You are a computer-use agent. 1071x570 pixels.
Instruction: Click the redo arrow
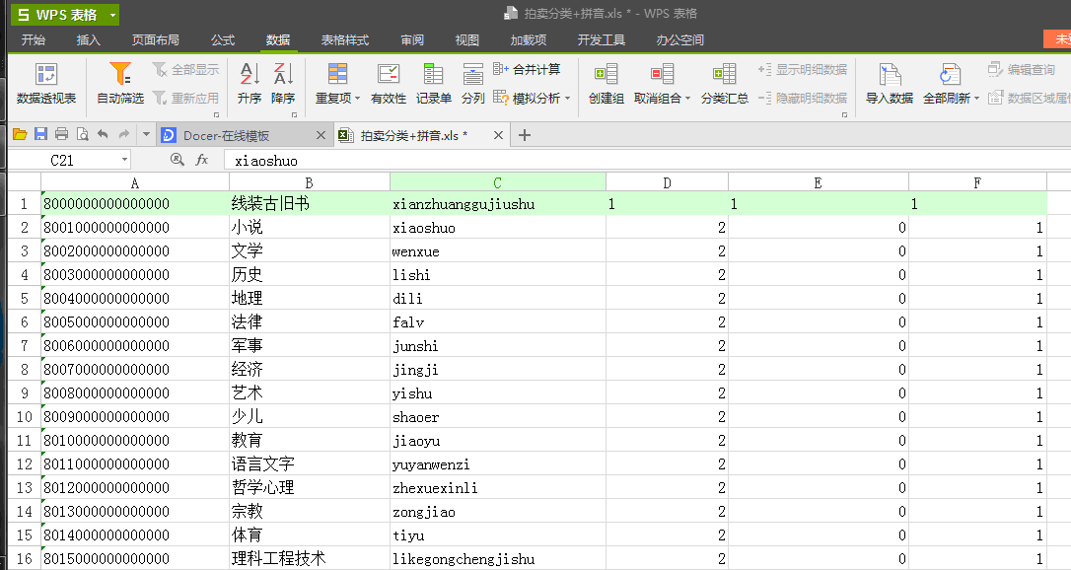123,134
